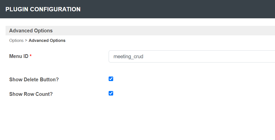Viewport: 275px width, 140px height.
Task: Select the bold Advanced Options breadcrumb item
Action: pyautogui.click(x=47, y=40)
